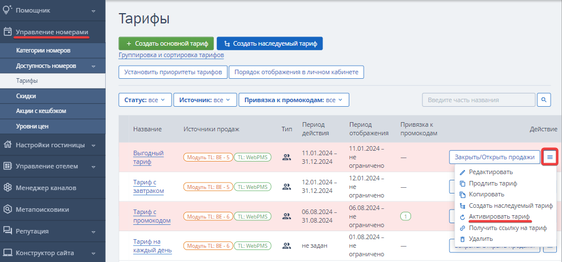Expand the Конструктор сайта section
Viewport: 562px width, 262px height.
coord(94,253)
